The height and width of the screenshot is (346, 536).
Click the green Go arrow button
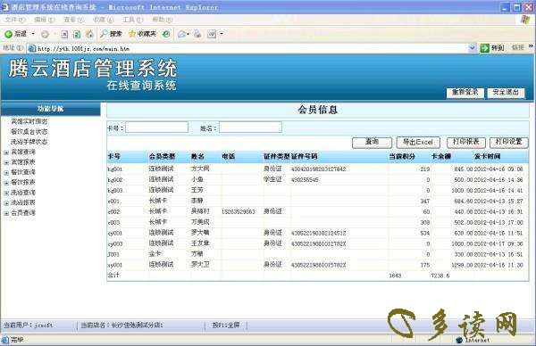pos(484,48)
